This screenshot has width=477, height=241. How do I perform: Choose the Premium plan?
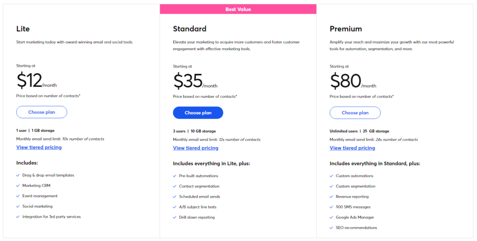pos(355,113)
